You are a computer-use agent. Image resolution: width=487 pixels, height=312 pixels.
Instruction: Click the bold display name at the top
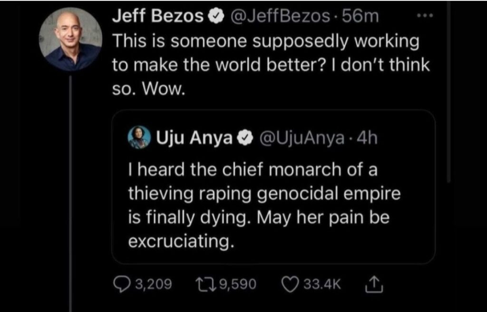coord(157,17)
